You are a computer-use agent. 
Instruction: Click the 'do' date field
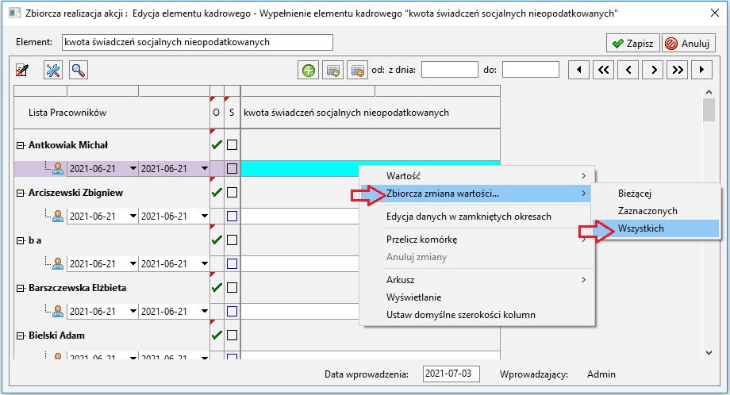point(531,70)
